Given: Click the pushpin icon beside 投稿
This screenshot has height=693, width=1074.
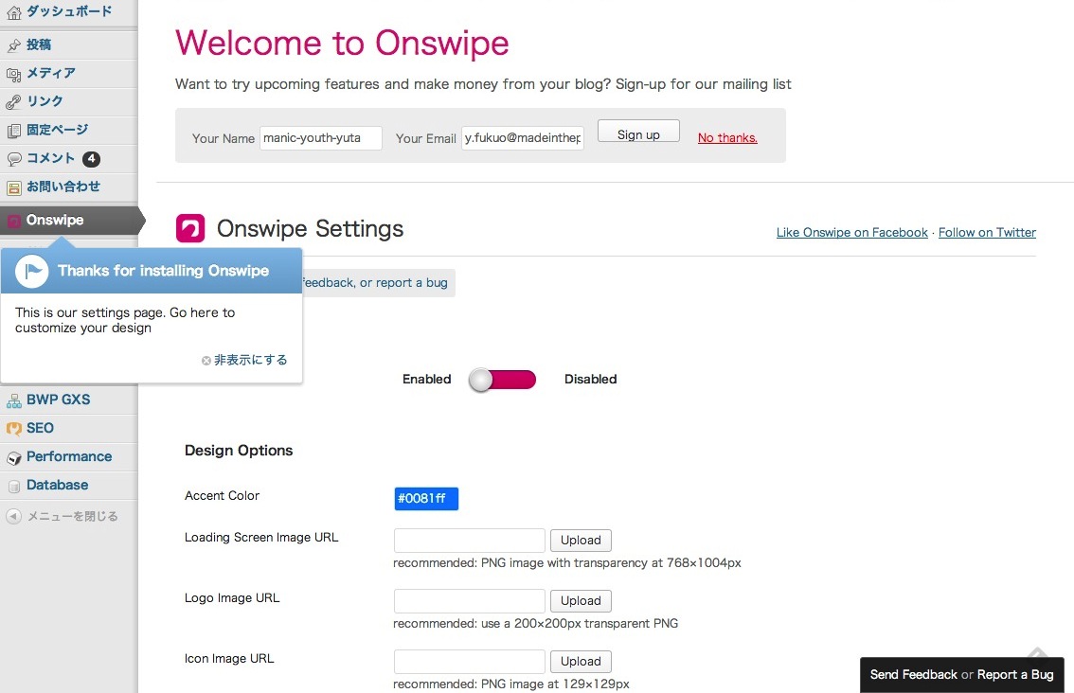Looking at the screenshot, I should 13,45.
